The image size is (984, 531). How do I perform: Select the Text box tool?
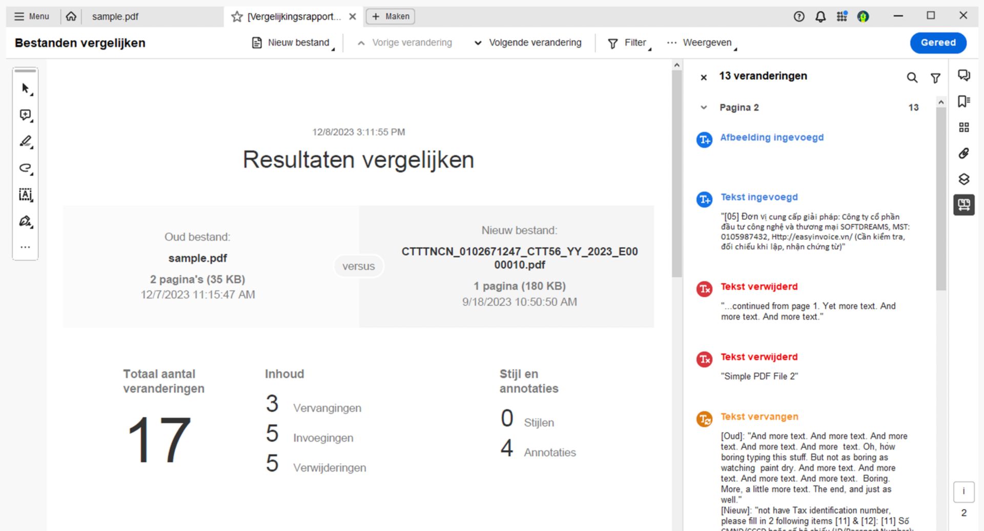pos(26,195)
